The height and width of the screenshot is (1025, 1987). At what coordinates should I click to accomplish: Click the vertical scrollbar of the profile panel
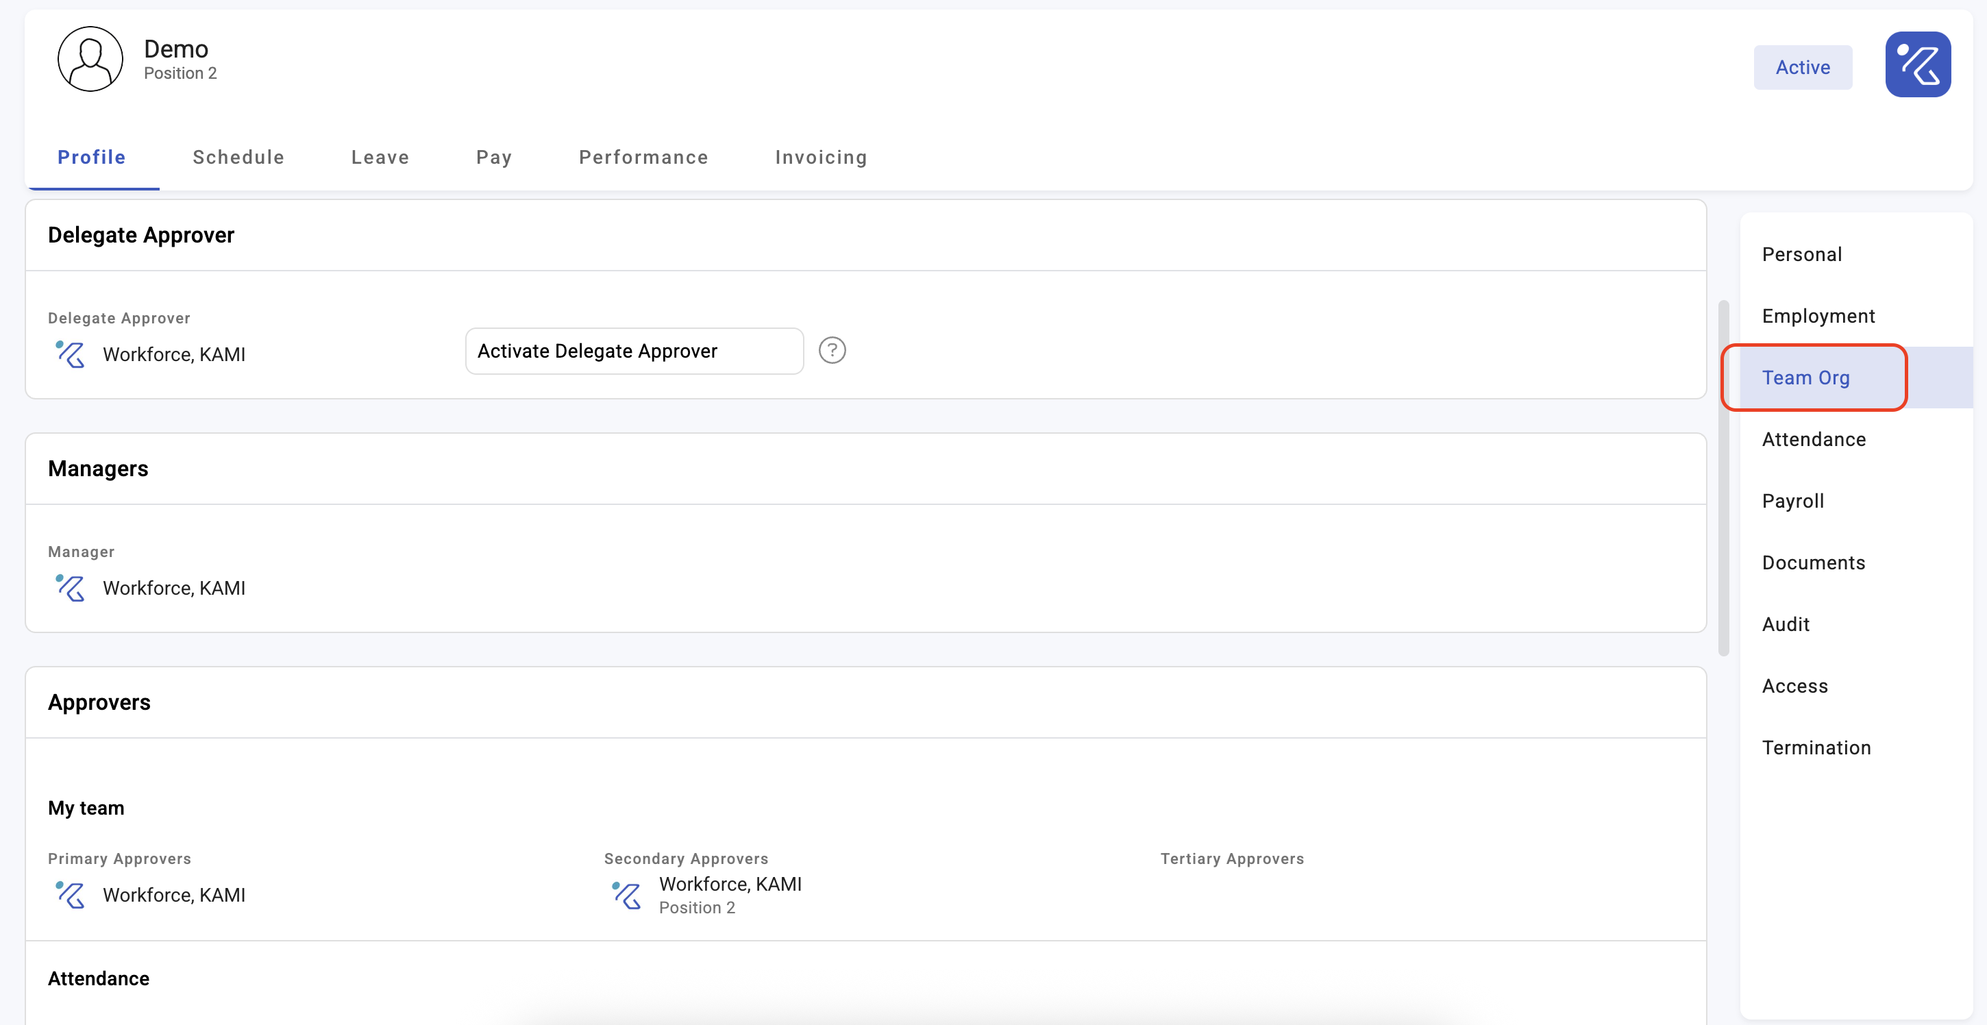1724,478
